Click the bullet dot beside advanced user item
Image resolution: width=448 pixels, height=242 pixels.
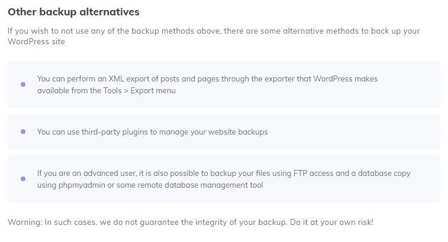pyautogui.click(x=23, y=179)
